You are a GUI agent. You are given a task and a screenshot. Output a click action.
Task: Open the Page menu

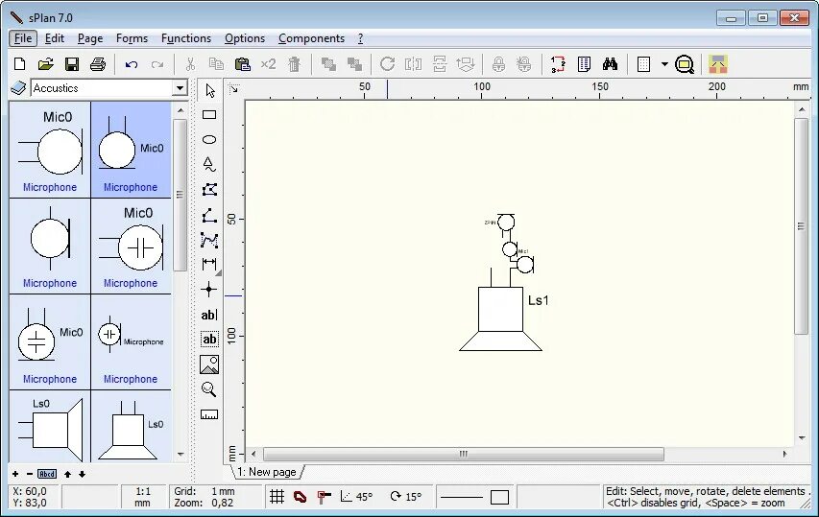(x=90, y=38)
